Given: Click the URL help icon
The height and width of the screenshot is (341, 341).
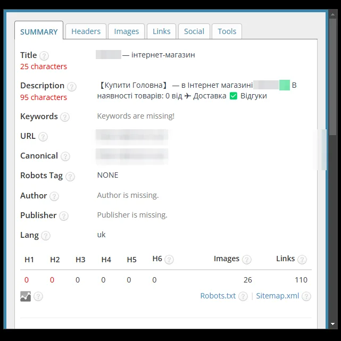Looking at the screenshot, I should coord(43,137).
